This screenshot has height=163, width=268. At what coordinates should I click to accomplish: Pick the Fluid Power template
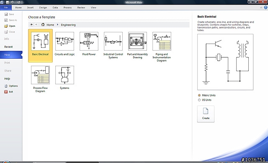tap(89, 41)
